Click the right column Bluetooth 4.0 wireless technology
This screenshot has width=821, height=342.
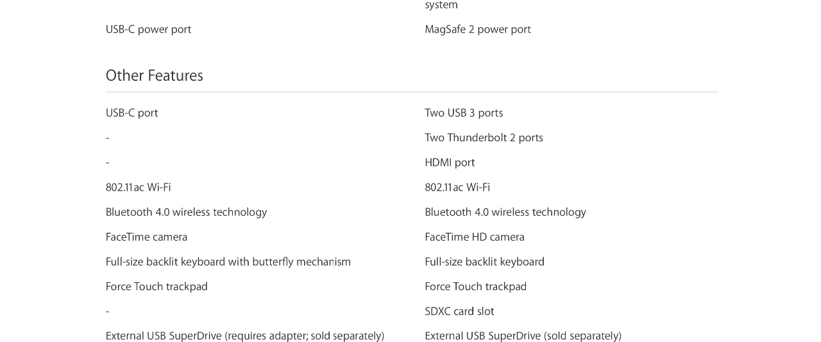(505, 212)
